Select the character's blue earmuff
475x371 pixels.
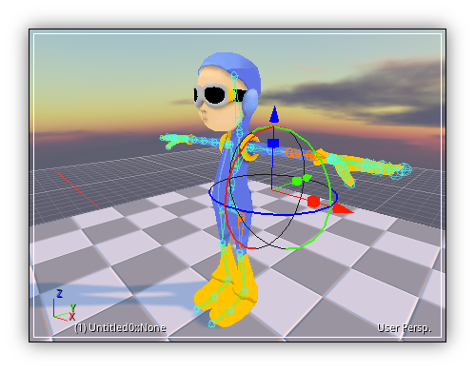[x=250, y=101]
